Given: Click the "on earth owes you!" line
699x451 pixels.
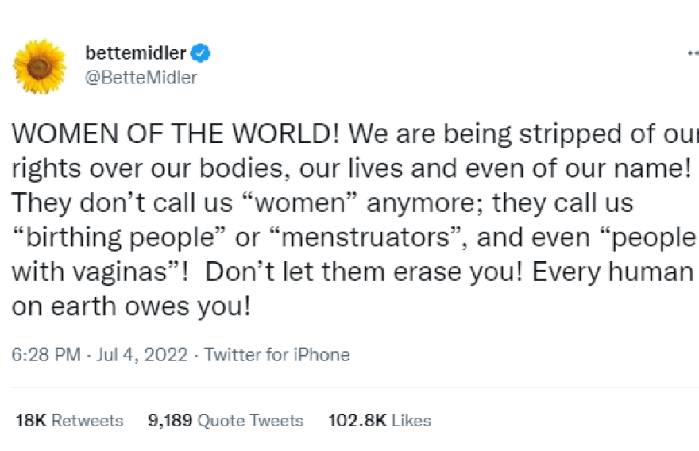Looking at the screenshot, I should pyautogui.click(x=131, y=306).
